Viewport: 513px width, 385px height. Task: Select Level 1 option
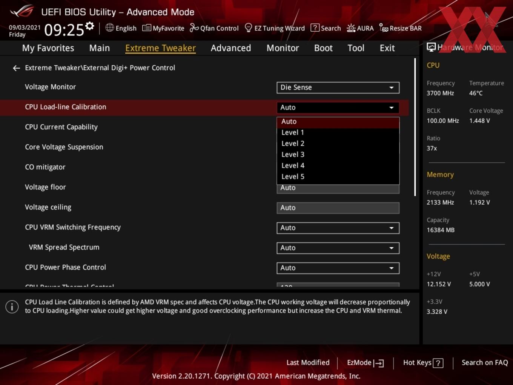click(338, 132)
